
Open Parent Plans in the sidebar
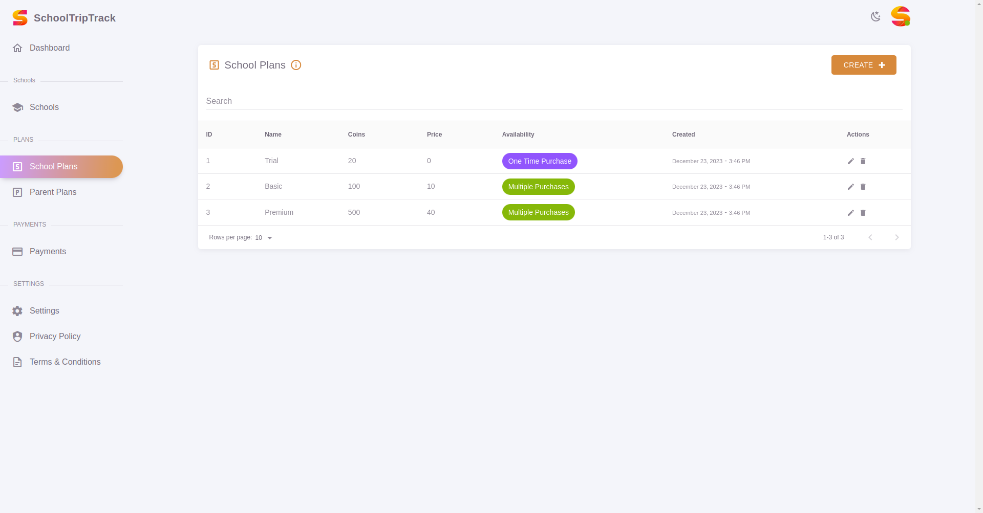[53, 192]
